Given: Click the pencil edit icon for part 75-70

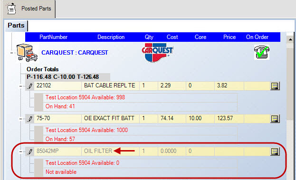Looking at the screenshot, I should click(x=30, y=119).
